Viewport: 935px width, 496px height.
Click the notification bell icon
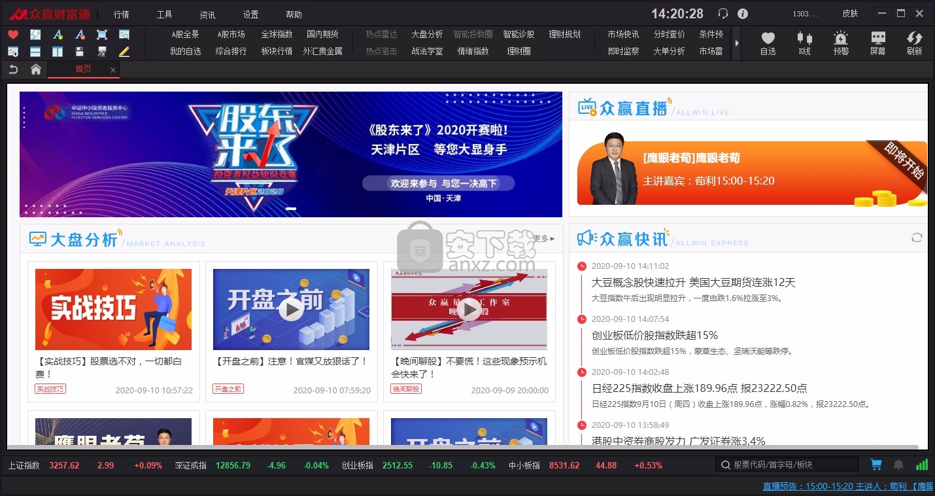pyautogui.click(x=899, y=465)
